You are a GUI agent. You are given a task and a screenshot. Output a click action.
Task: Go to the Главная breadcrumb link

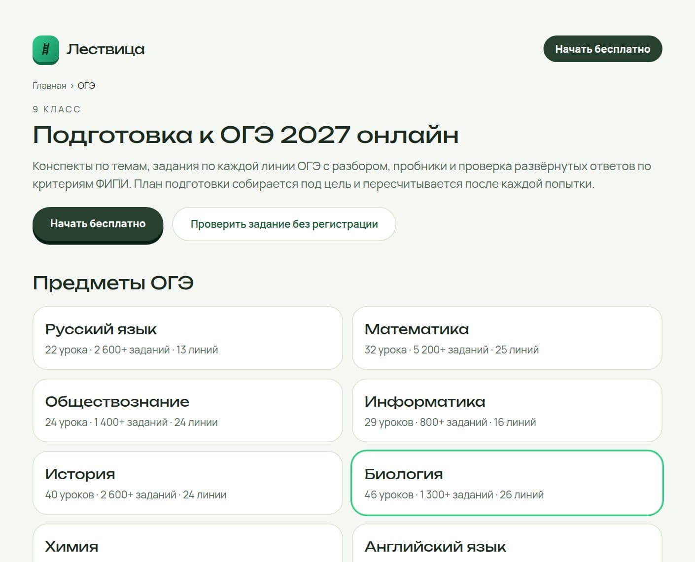coord(49,86)
